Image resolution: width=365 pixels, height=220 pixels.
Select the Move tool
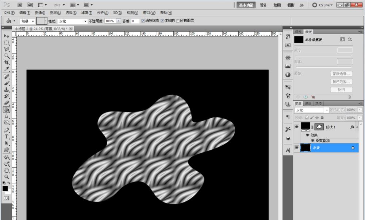click(7, 36)
